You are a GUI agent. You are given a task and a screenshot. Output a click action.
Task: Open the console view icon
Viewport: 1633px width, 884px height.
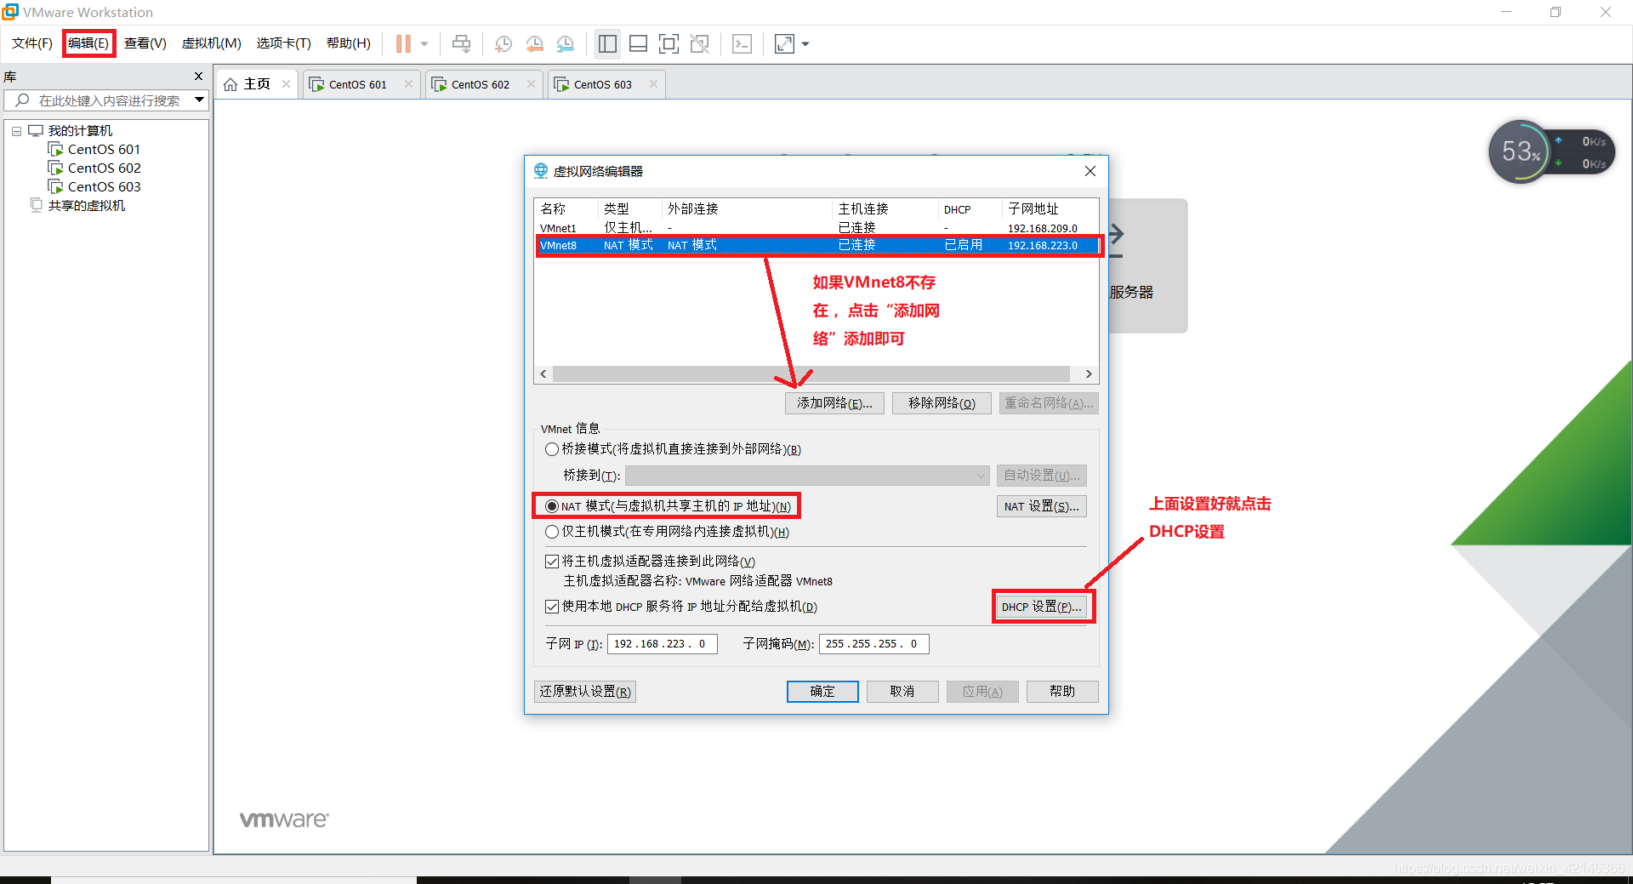point(742,43)
